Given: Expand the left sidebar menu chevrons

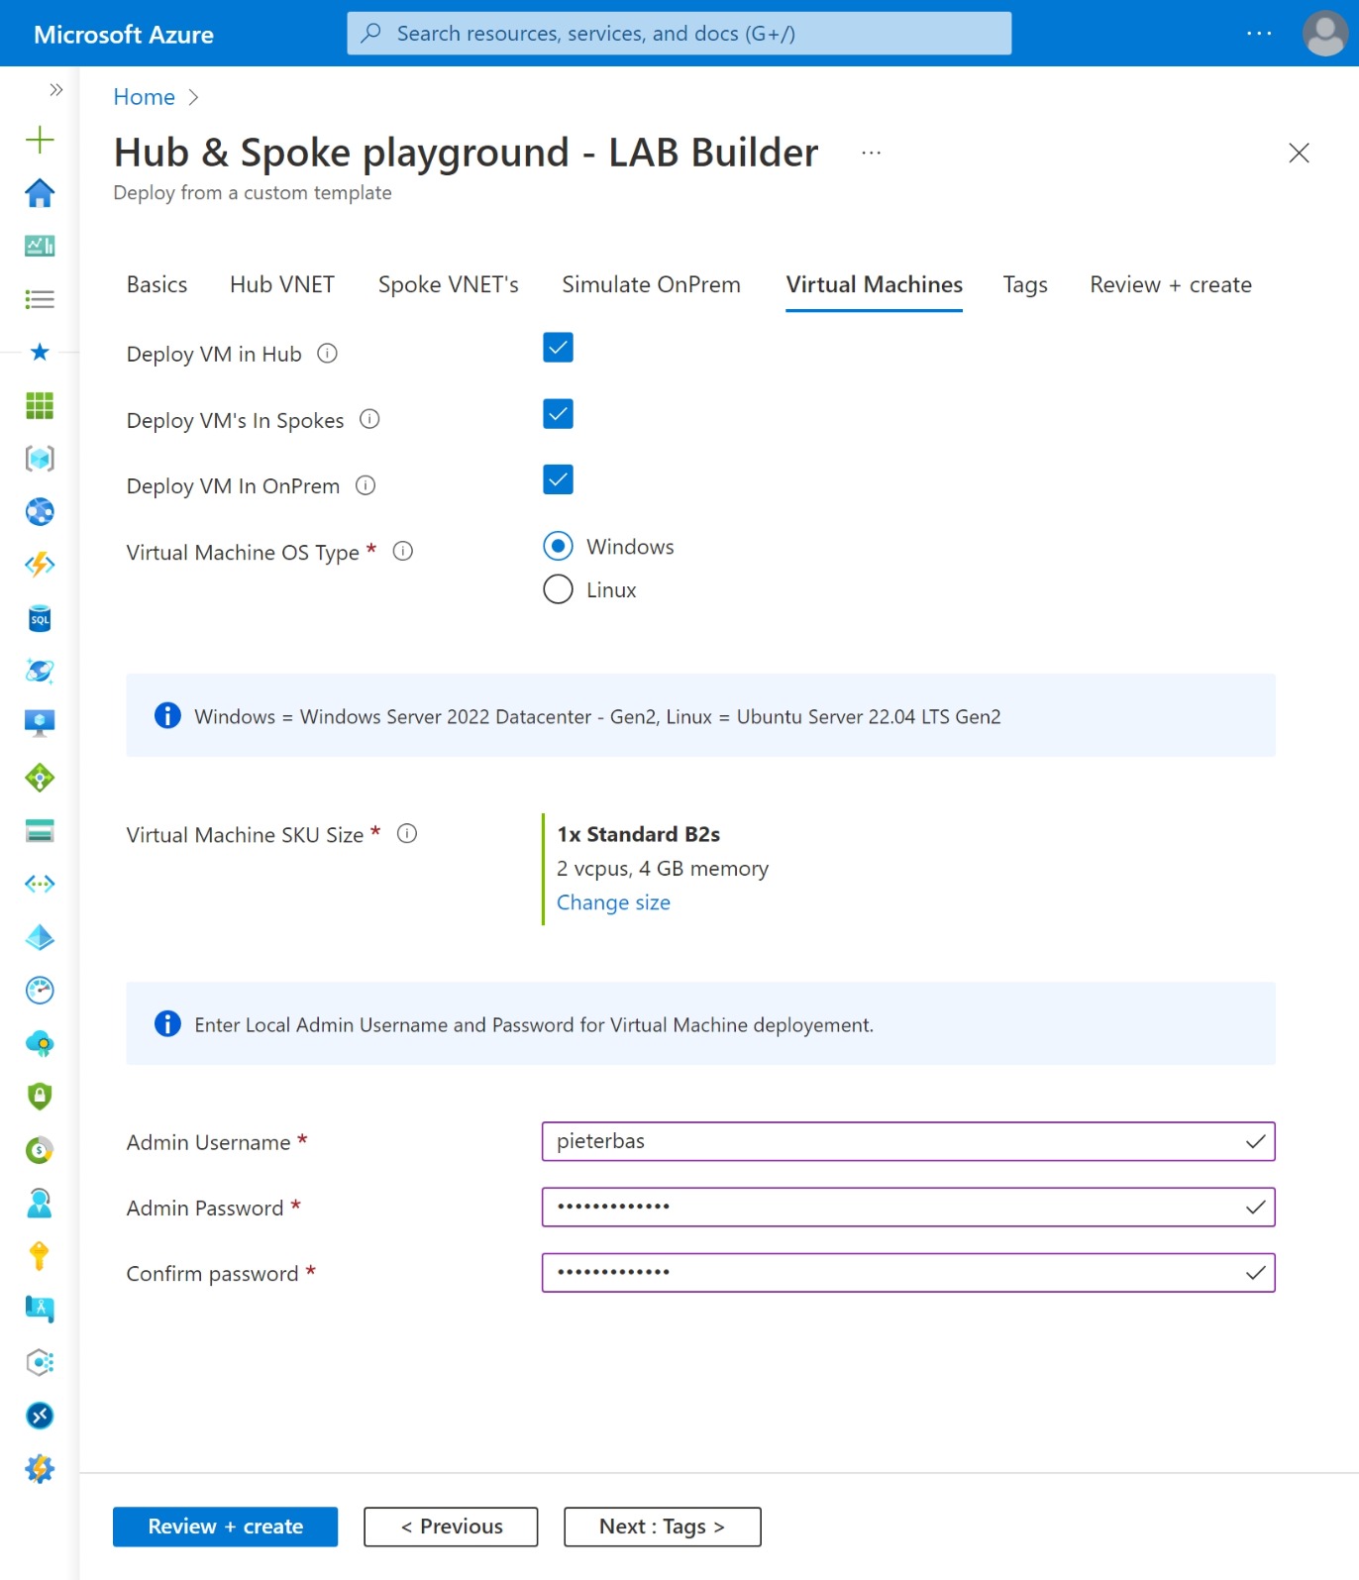Looking at the screenshot, I should click(56, 90).
